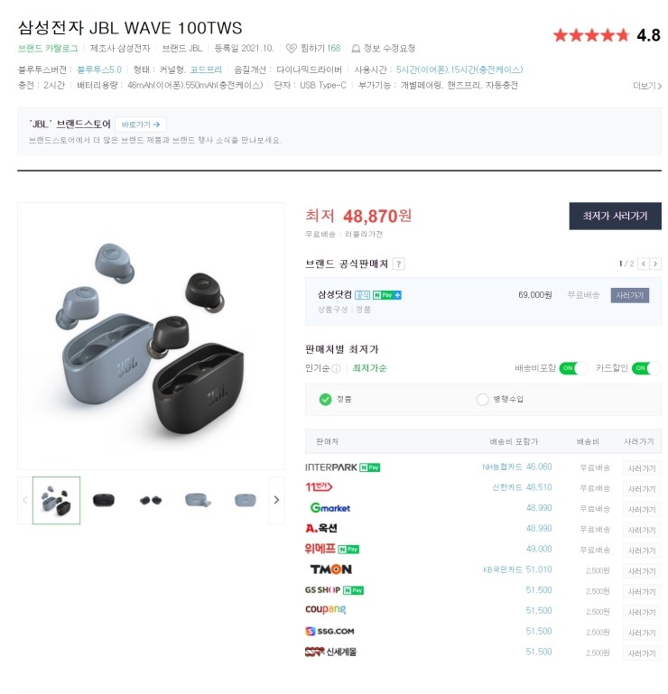Toggle the 배송비포함 switch off
668x694 pixels.
pyautogui.click(x=573, y=368)
